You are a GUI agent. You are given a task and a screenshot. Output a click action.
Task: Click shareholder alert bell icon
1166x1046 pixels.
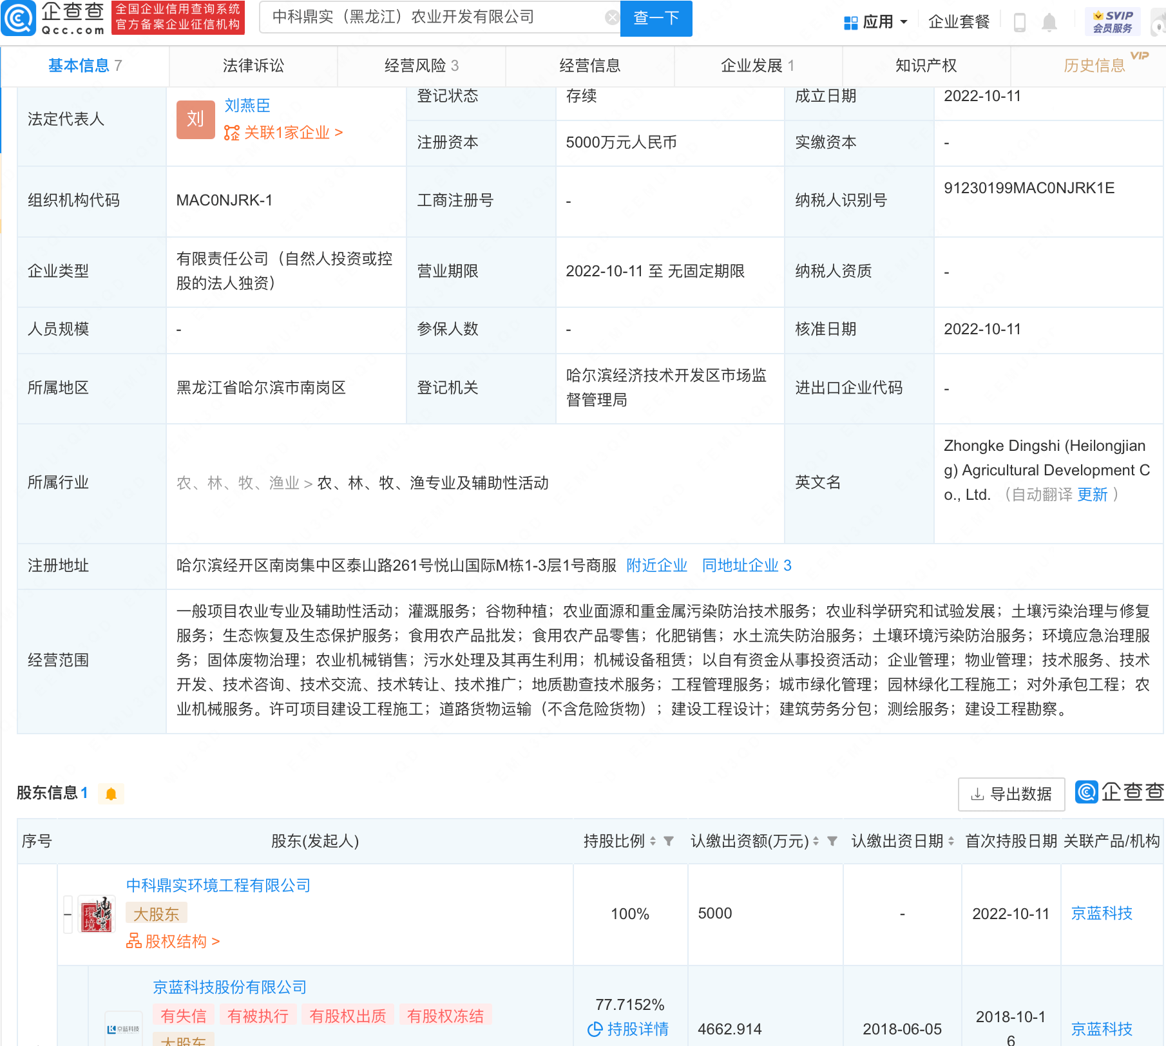point(111,794)
